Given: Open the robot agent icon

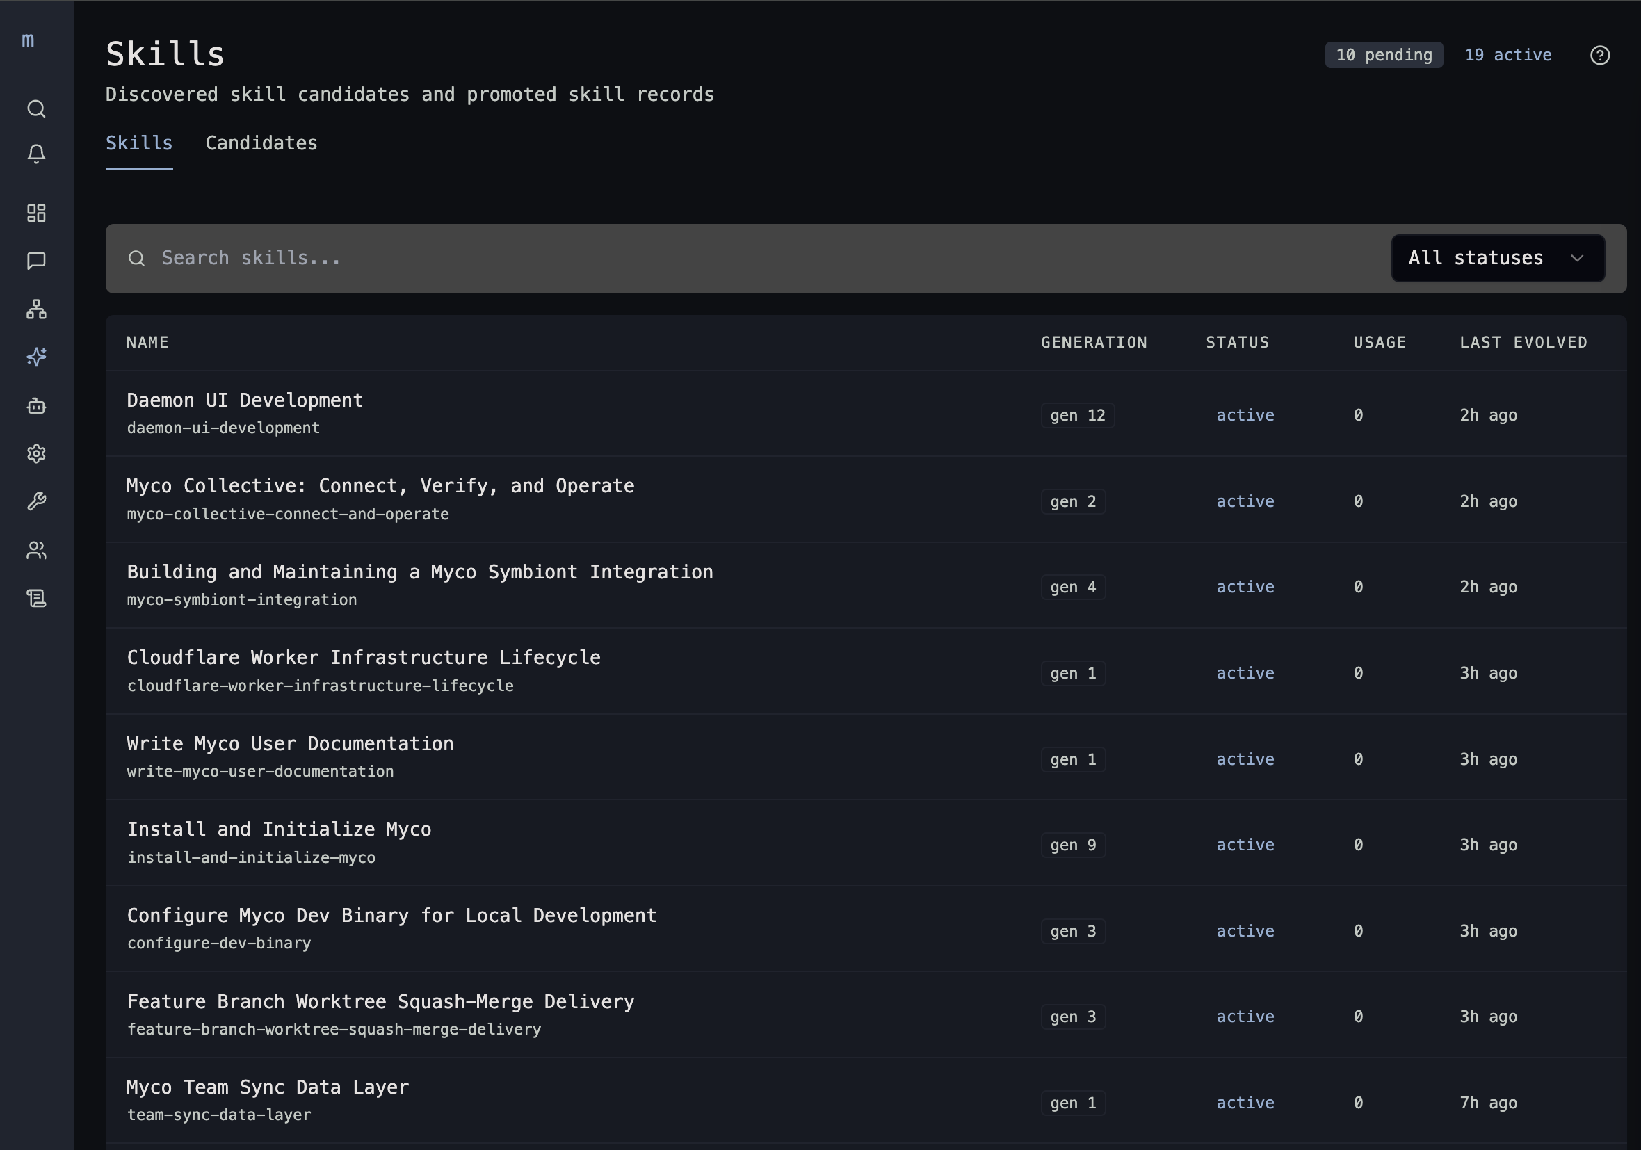Looking at the screenshot, I should (36, 406).
